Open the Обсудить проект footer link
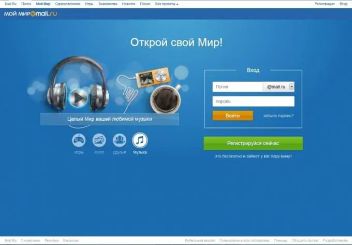Image resolution: width=352 pixels, height=245 pixels. 305,240
